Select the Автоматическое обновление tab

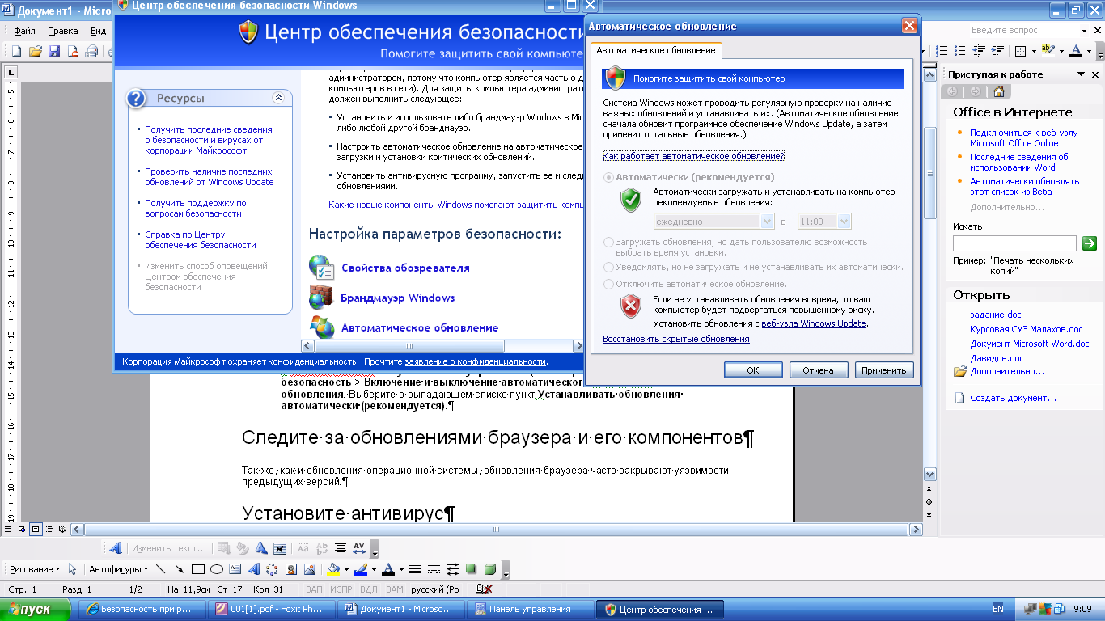(656, 50)
